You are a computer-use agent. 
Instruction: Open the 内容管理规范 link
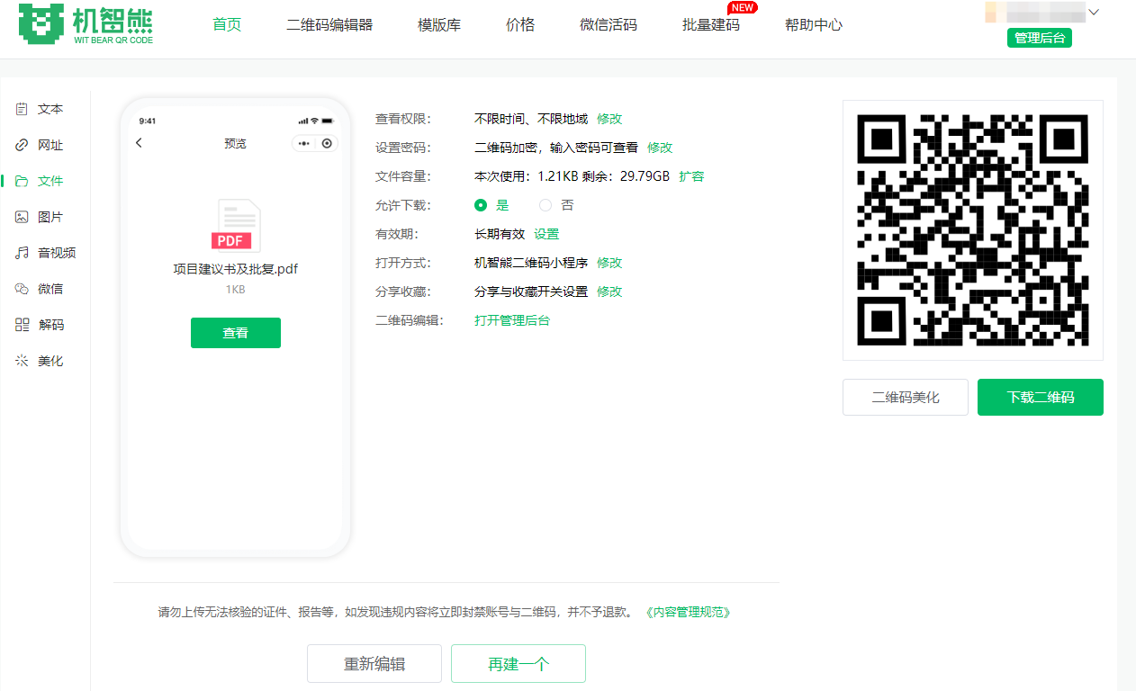click(x=689, y=612)
